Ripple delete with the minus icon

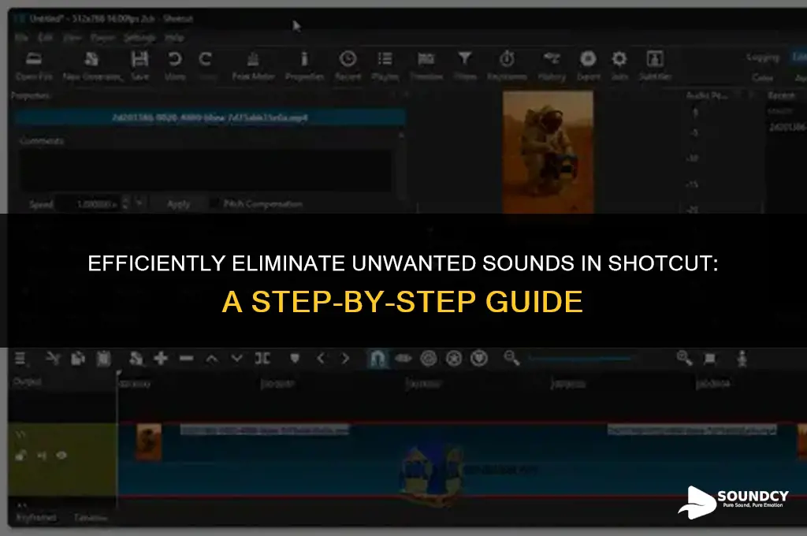[186, 358]
